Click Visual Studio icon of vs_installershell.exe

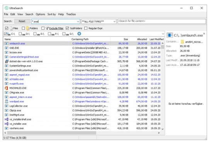(x=7, y=119)
